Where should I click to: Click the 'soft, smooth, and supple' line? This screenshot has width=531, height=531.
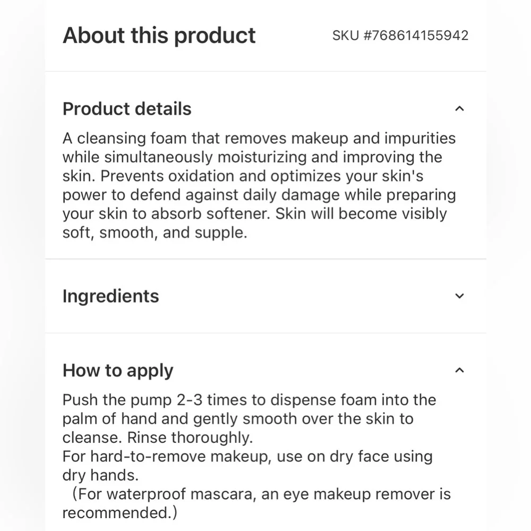(155, 233)
